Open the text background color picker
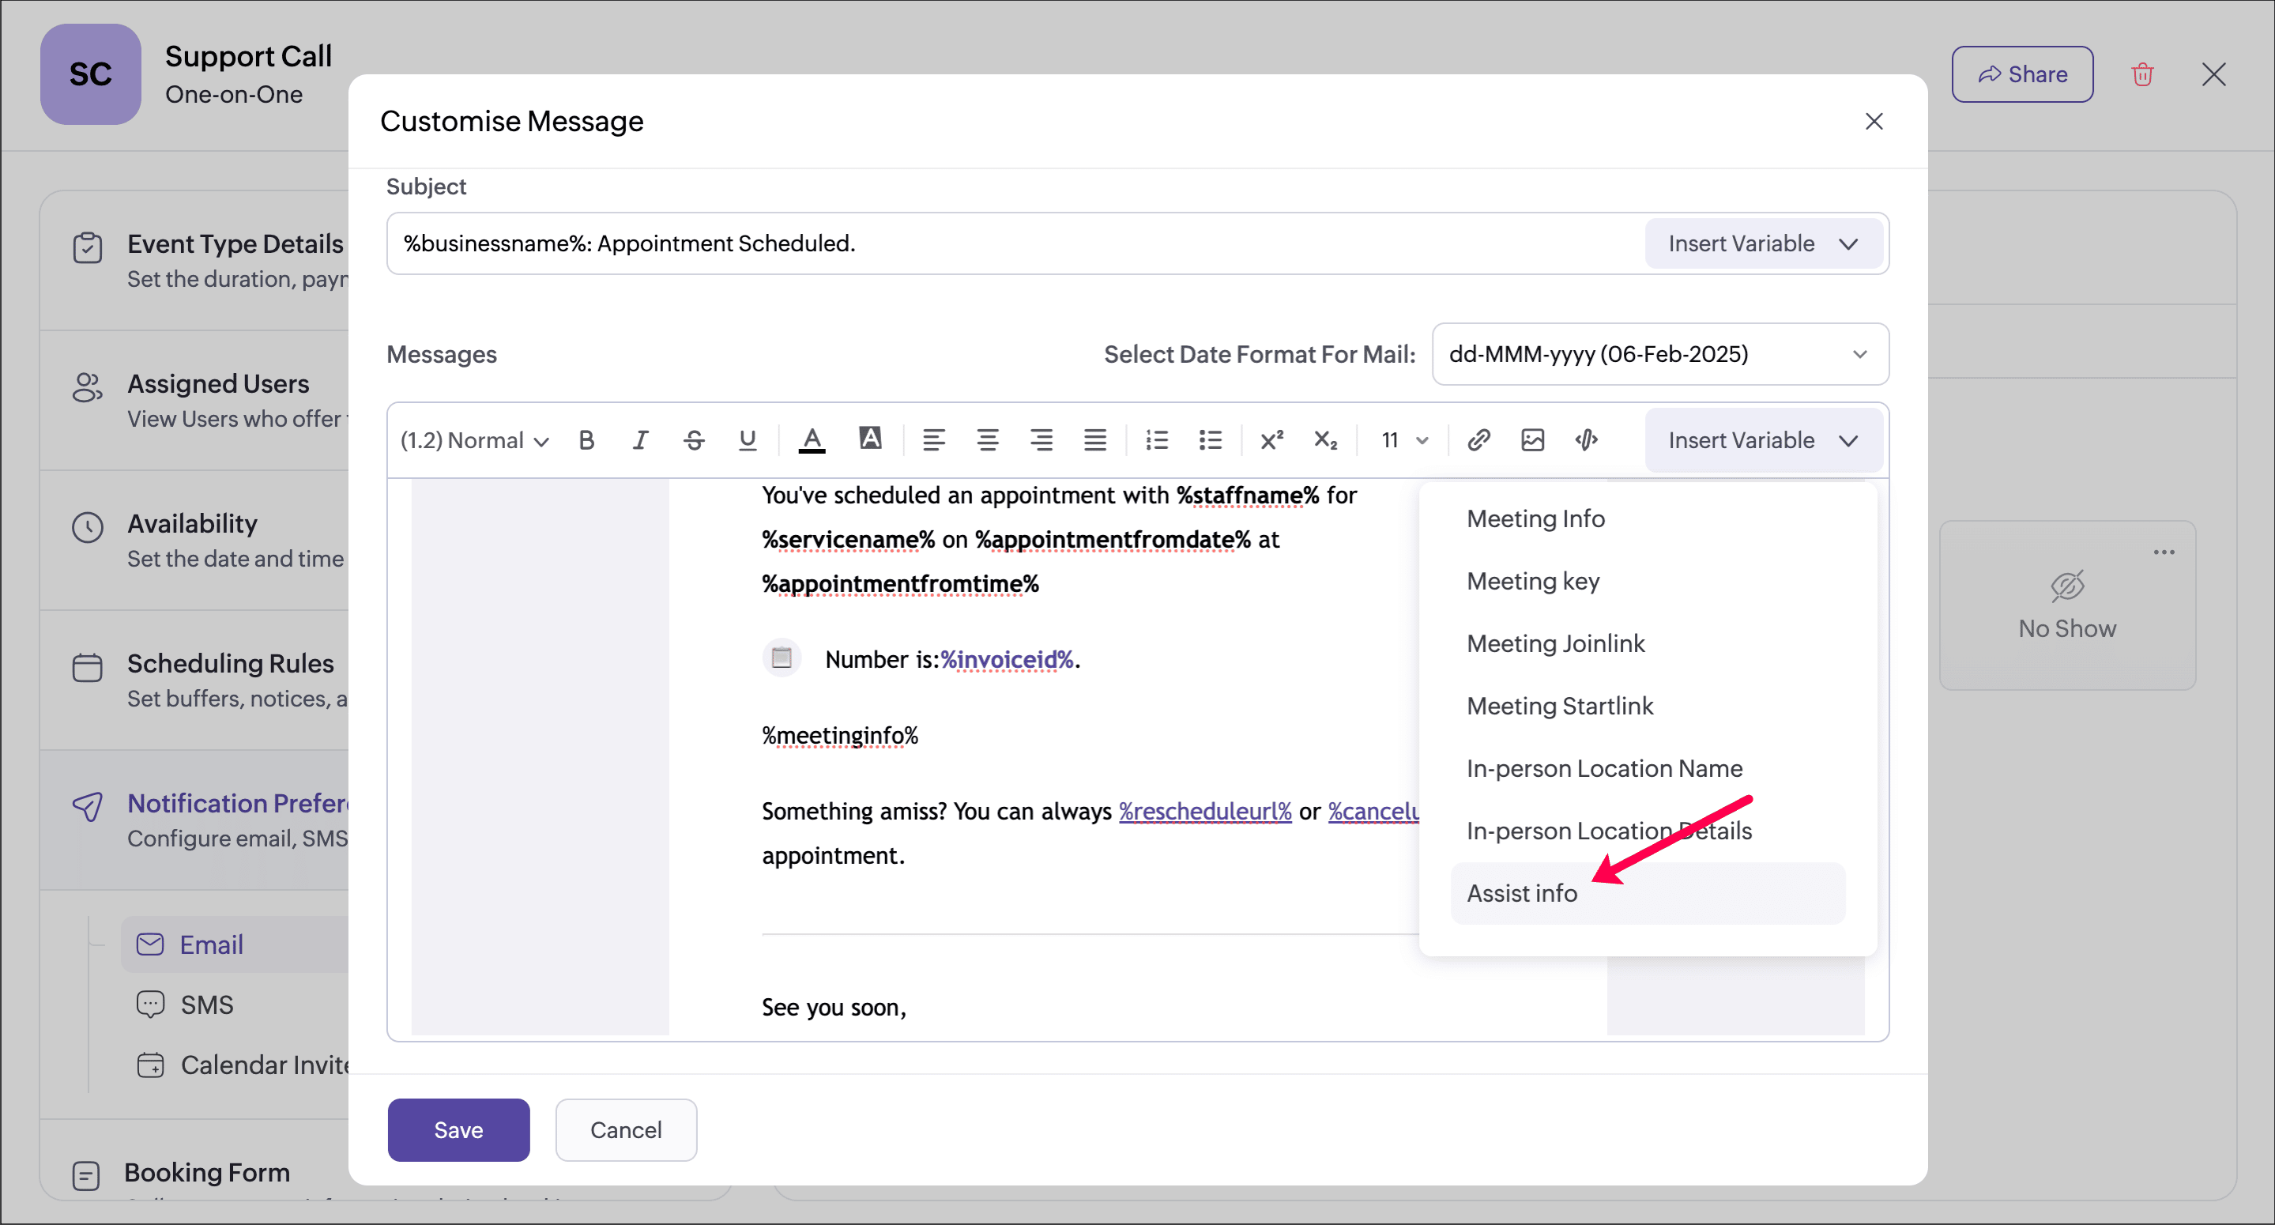 pos(870,439)
